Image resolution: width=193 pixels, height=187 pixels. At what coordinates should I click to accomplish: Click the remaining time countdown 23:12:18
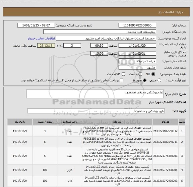coord(46,46)
